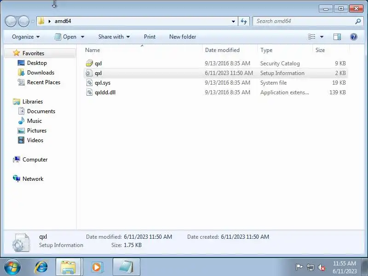Select the qxl Setup Information file
The image size is (368, 276).
coord(215,73)
